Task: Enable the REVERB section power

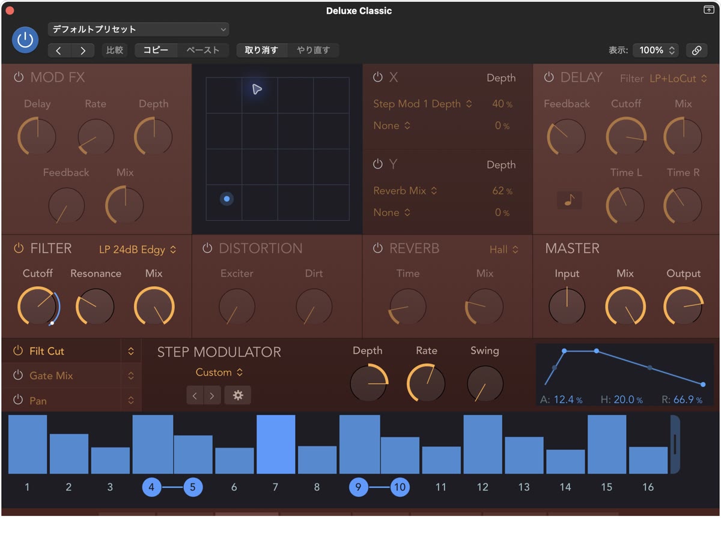Action: pos(377,248)
